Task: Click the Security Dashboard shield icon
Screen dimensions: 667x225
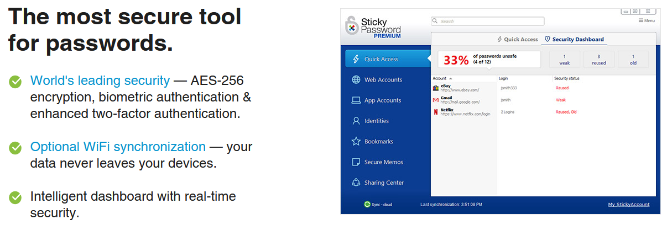Action: [548, 39]
